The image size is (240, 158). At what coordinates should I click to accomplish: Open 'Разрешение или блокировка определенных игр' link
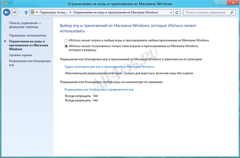coord(99,89)
